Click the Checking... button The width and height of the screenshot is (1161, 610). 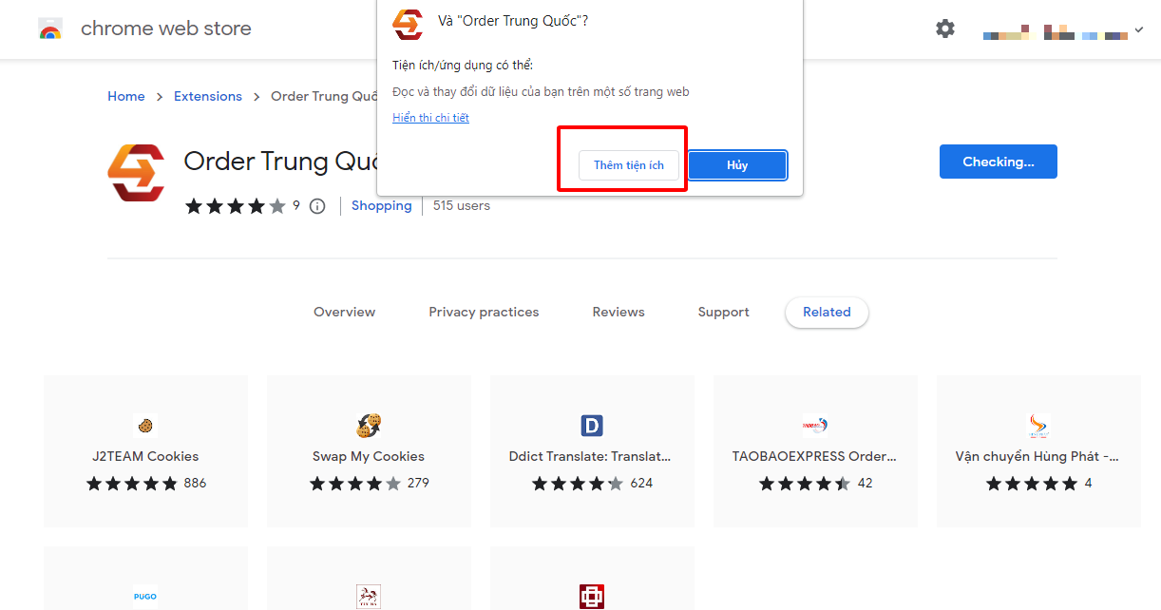coord(998,162)
